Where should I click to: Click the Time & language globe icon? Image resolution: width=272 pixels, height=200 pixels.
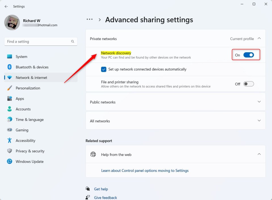9,120
